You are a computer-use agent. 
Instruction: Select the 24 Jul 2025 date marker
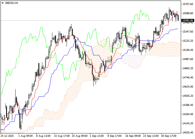8,136
